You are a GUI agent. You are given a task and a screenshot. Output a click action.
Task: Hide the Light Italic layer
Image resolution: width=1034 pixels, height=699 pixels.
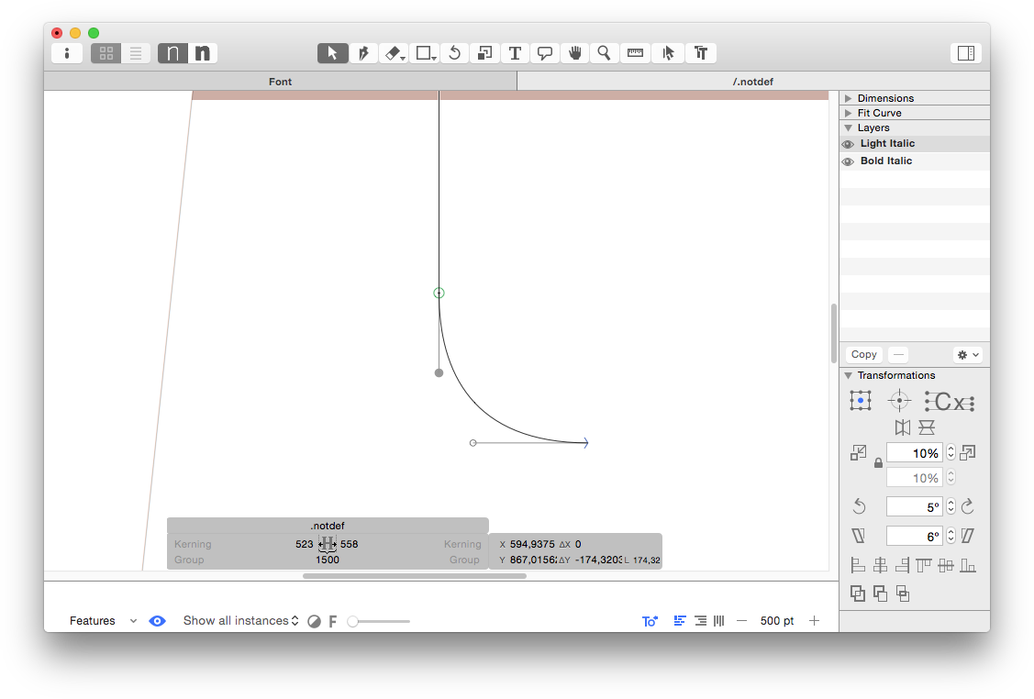click(848, 144)
